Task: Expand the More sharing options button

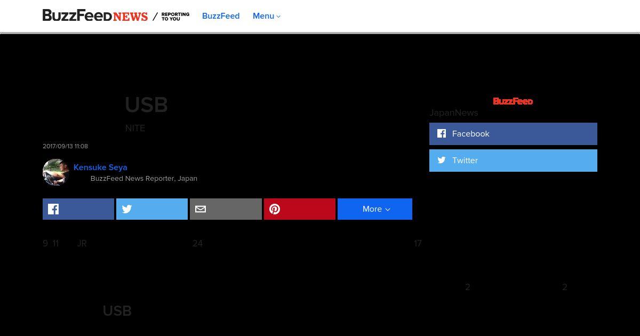Action: coord(375,209)
